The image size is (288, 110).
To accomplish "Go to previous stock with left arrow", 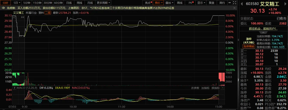I will [x=242, y=3].
